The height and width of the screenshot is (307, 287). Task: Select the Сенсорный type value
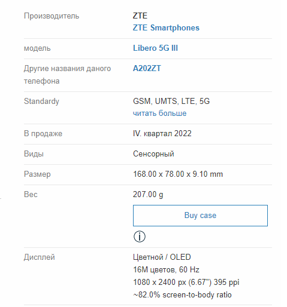(153, 154)
